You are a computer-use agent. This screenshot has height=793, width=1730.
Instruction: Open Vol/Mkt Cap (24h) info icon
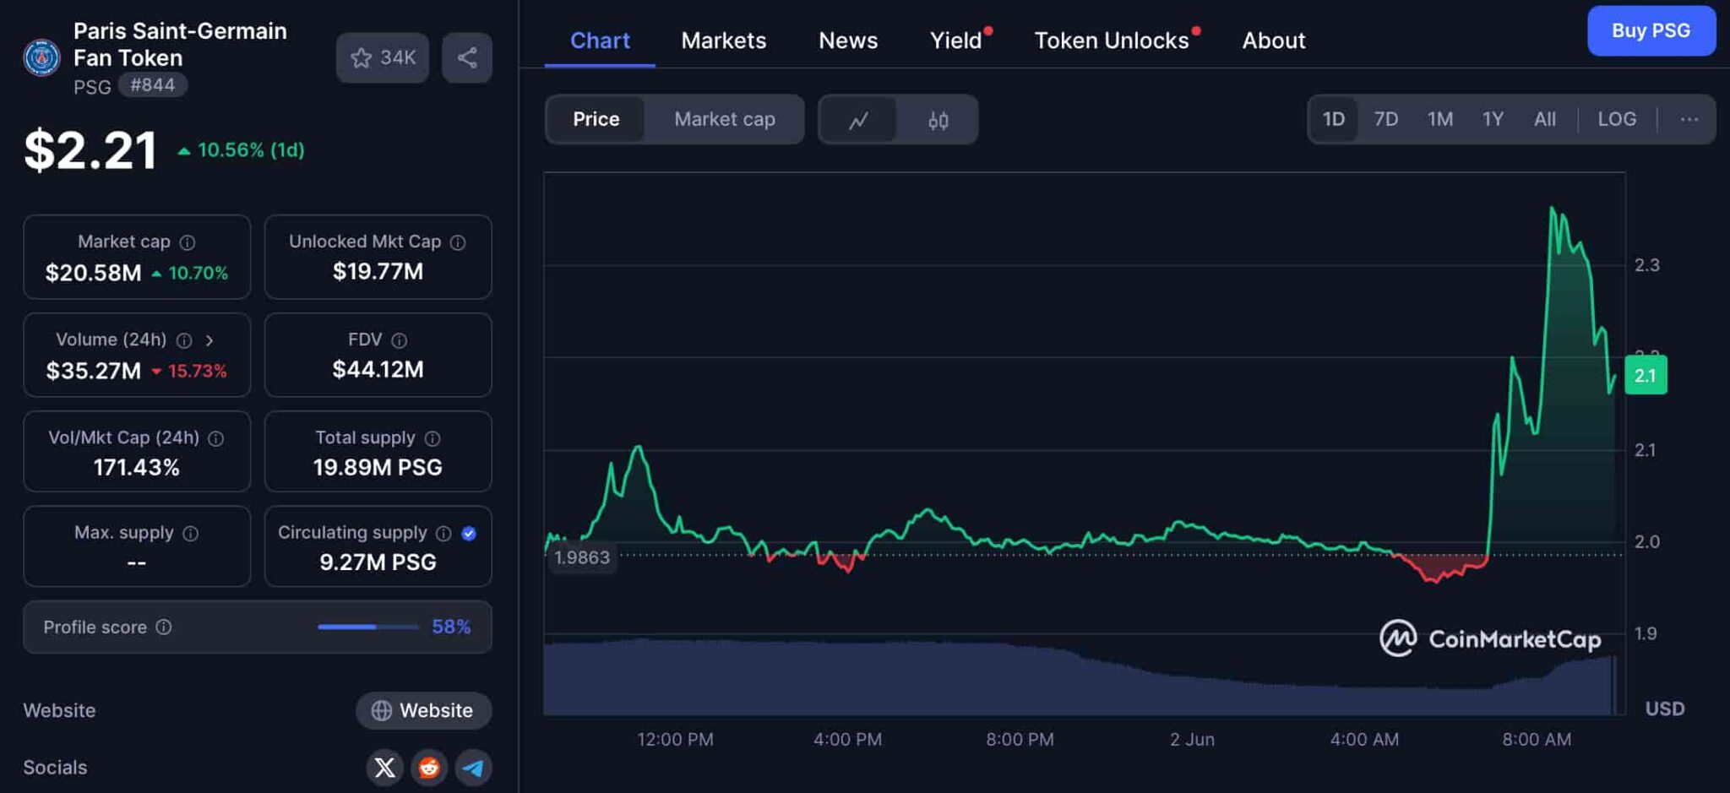click(216, 438)
